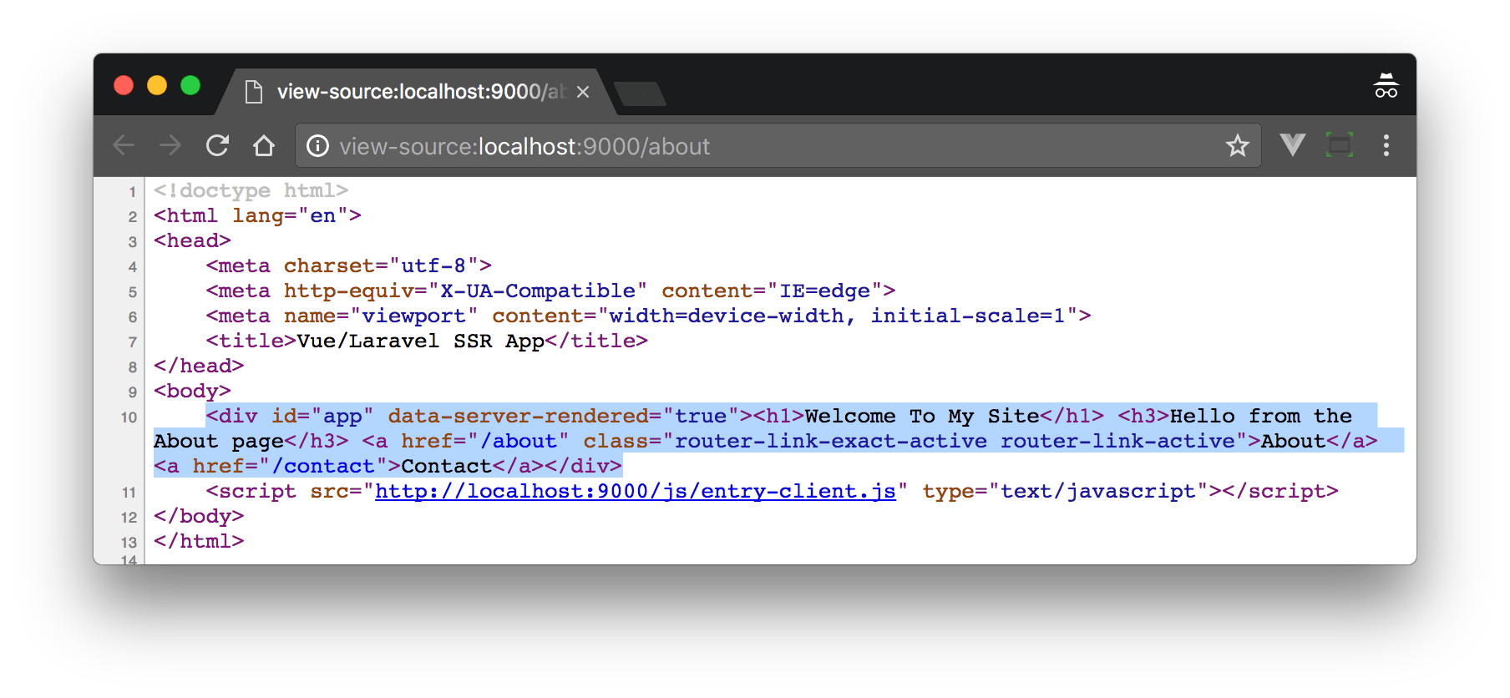Image resolution: width=1510 pixels, height=698 pixels.
Task: Click the 'router-link-exact-active' class value
Action: tap(831, 441)
